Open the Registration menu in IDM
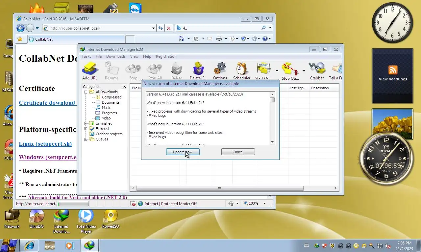 click(x=166, y=56)
